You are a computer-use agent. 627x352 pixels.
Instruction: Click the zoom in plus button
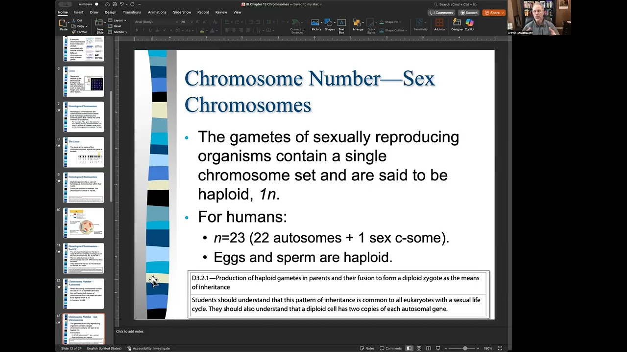pos(479,348)
